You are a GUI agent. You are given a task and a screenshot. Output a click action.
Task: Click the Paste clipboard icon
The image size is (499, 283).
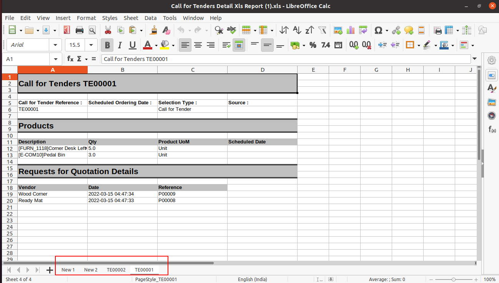[x=133, y=30]
